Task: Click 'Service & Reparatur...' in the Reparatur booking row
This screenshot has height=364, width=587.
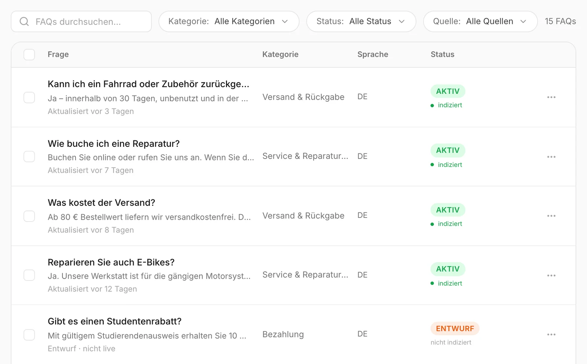Action: coord(305,156)
